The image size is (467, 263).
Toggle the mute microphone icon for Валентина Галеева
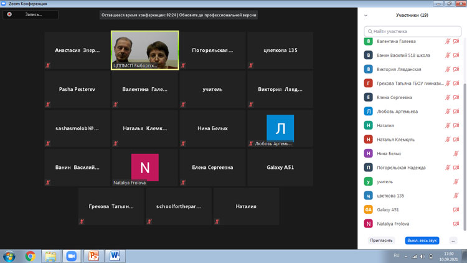click(448, 41)
